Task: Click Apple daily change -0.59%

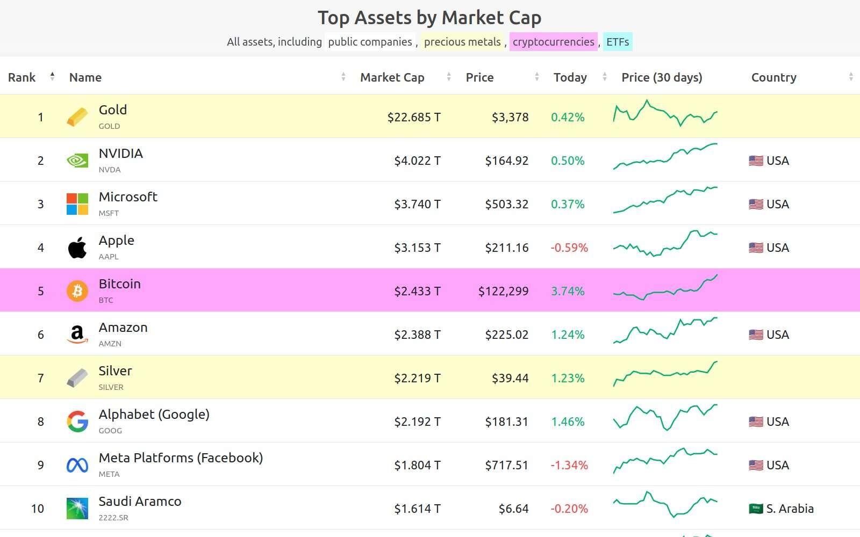Action: tap(569, 248)
